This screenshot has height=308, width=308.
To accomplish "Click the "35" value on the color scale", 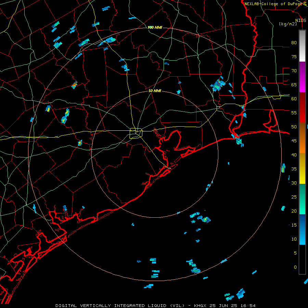I will [294, 169].
